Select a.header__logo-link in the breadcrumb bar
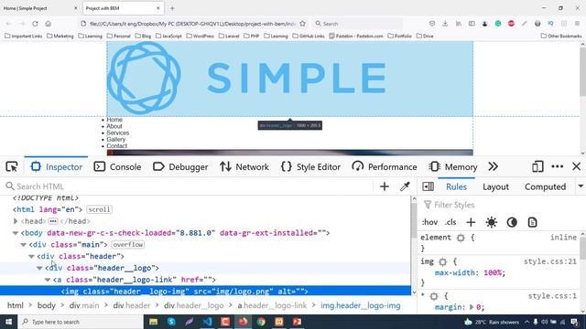The image size is (586, 329). (272, 305)
